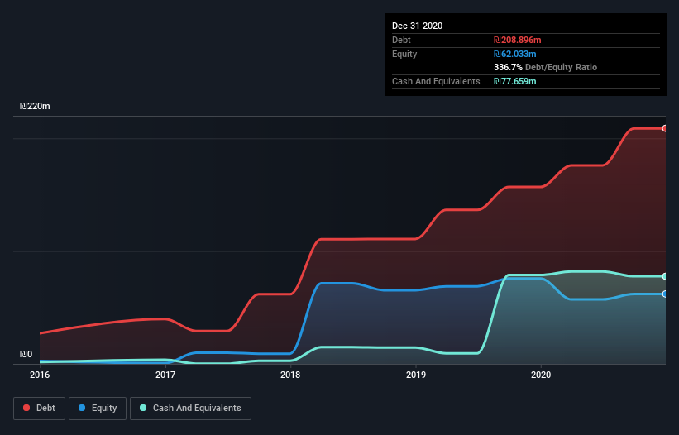Click the Cash And Equivalents tooltip label

coord(436,81)
